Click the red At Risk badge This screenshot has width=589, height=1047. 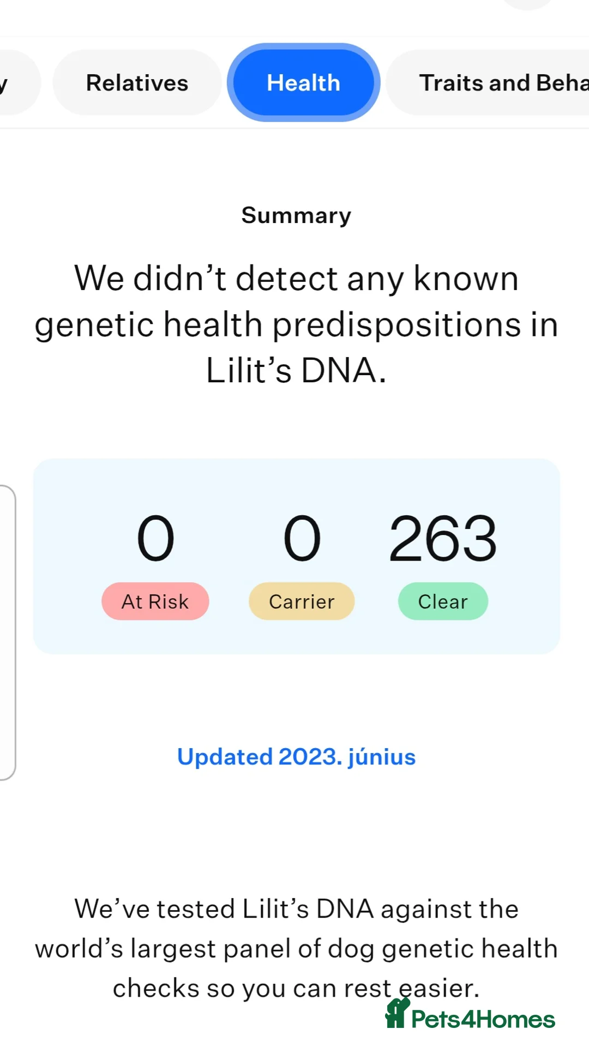[155, 601]
